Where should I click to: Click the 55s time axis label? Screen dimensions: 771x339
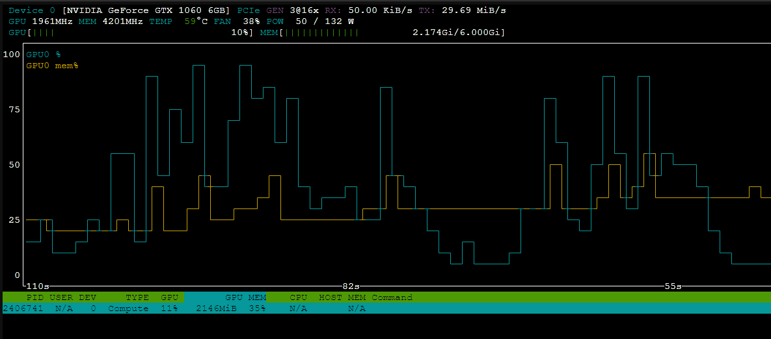point(673,286)
